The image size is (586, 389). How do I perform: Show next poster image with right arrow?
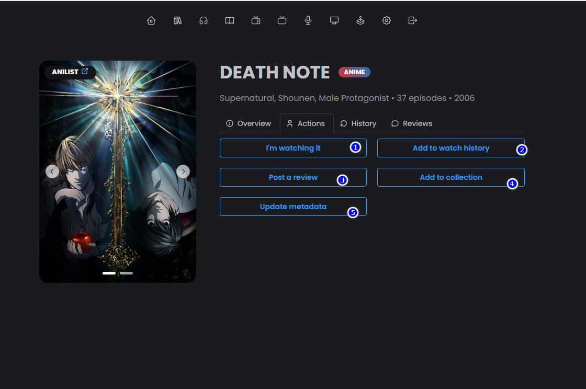[183, 171]
